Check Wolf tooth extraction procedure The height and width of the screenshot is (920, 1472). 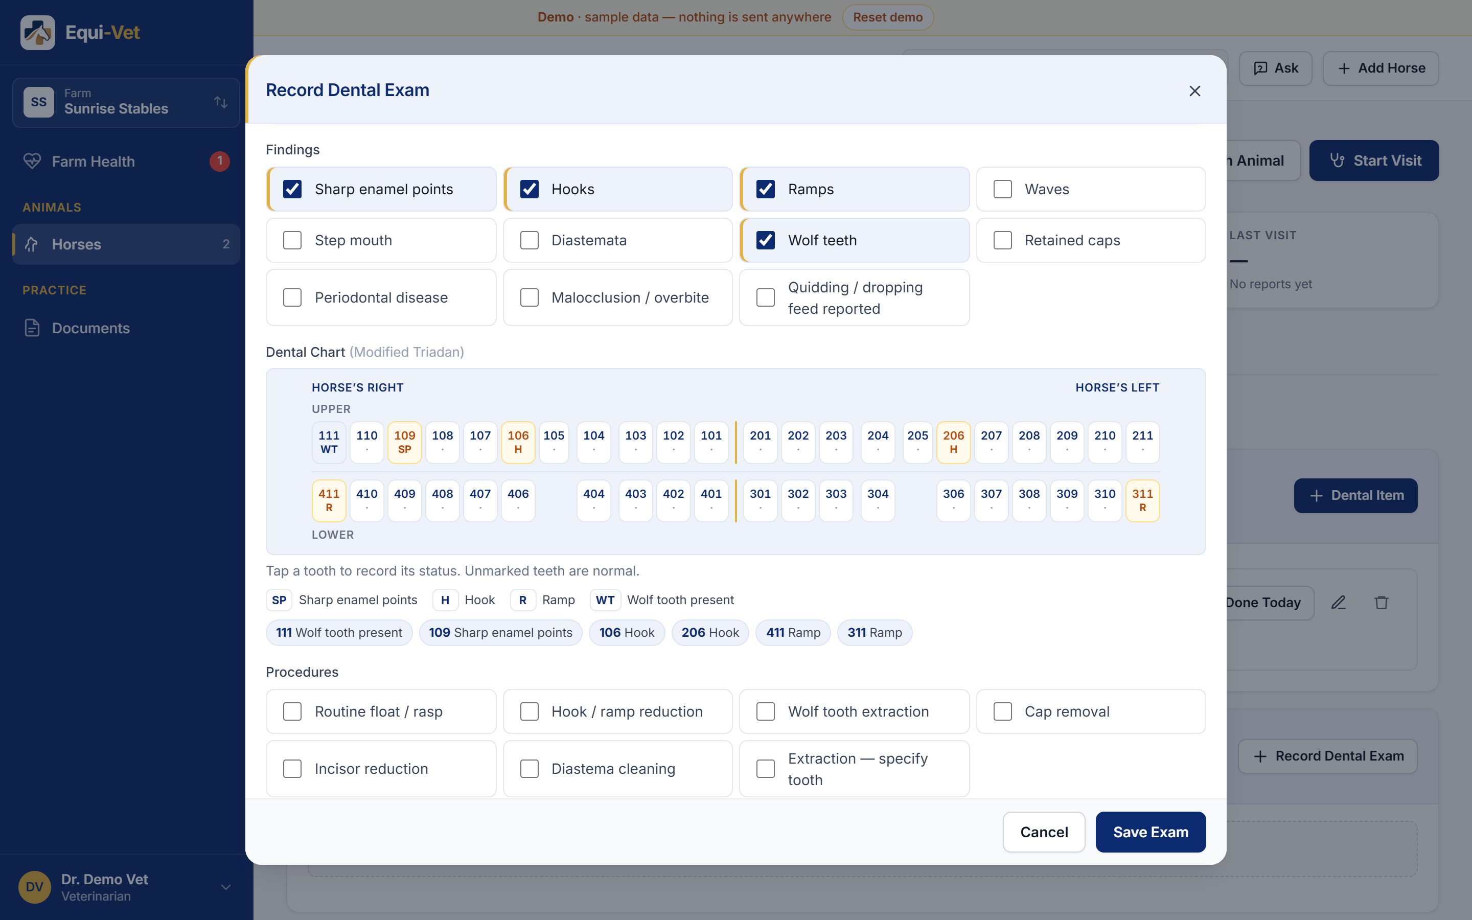click(x=765, y=711)
